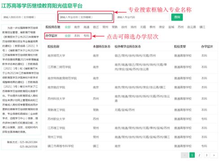Click the 专科 level cell for 苏州职业大学

(204, 119)
